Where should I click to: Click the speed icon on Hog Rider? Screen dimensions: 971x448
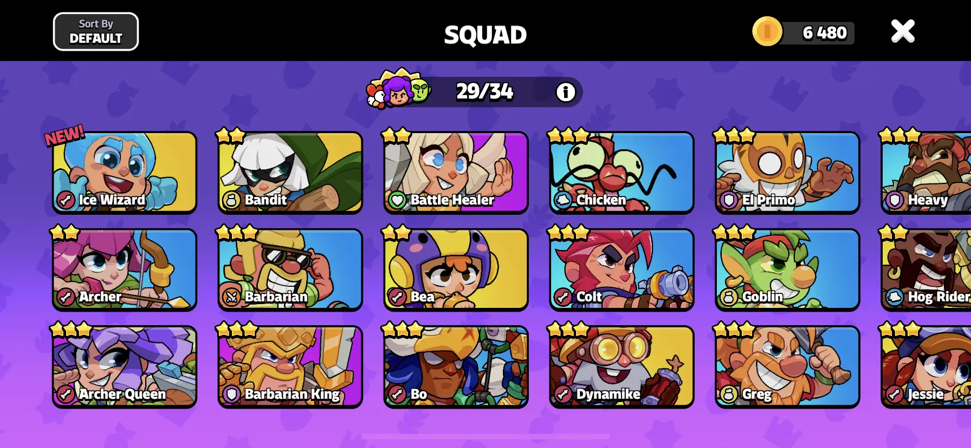point(895,297)
